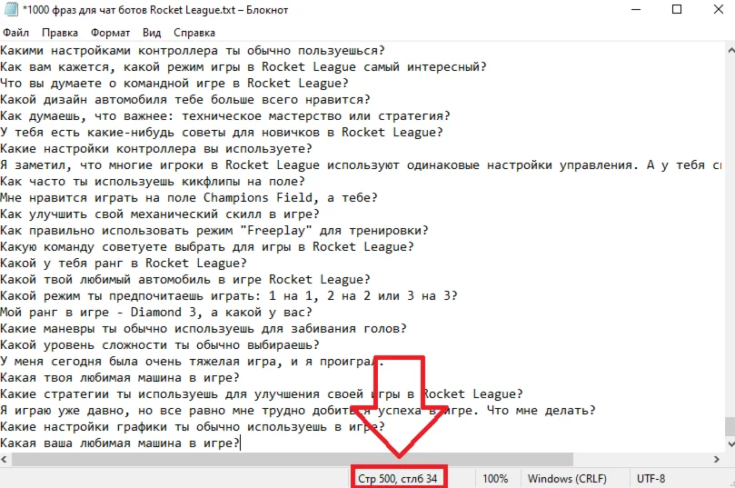Click line 'Мой ранг в игре - Diamond 3'

(155, 313)
